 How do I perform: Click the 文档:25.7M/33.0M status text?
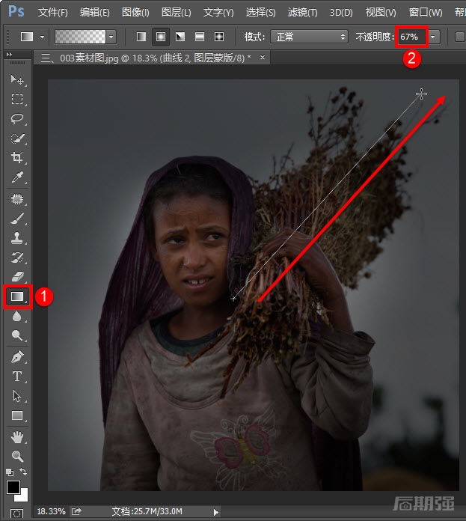[x=147, y=511]
